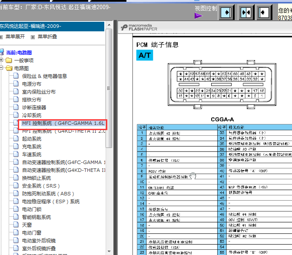The image size is (292, 255).
Task: Expand the 一般事项 folder plus box
Action: tap(1, 60)
